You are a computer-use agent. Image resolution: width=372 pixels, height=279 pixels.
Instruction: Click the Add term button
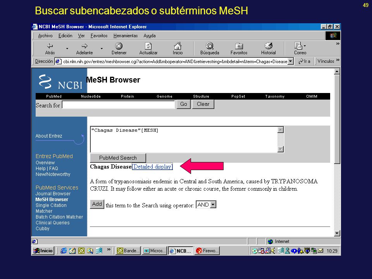tap(97, 204)
